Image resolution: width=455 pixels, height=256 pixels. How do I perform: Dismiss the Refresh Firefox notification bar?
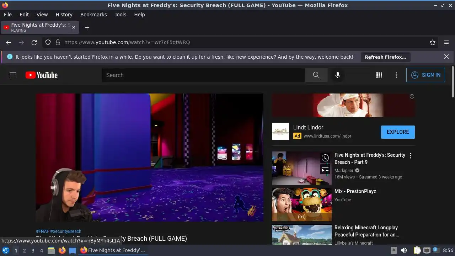coord(446,57)
